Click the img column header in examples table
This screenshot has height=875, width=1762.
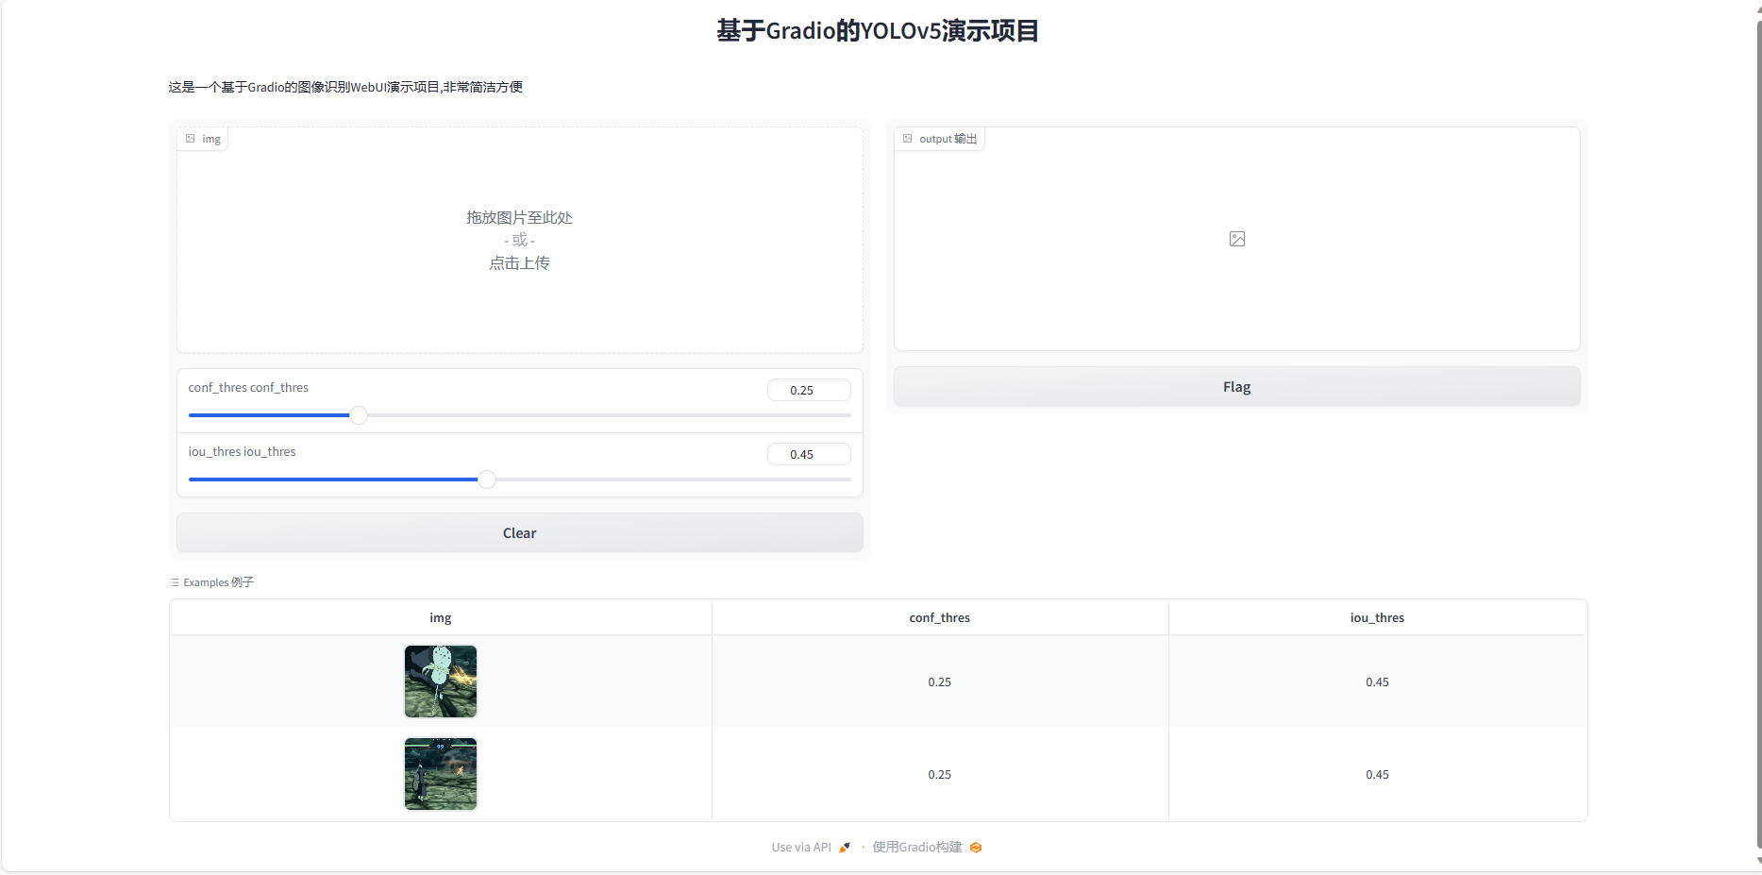(441, 618)
